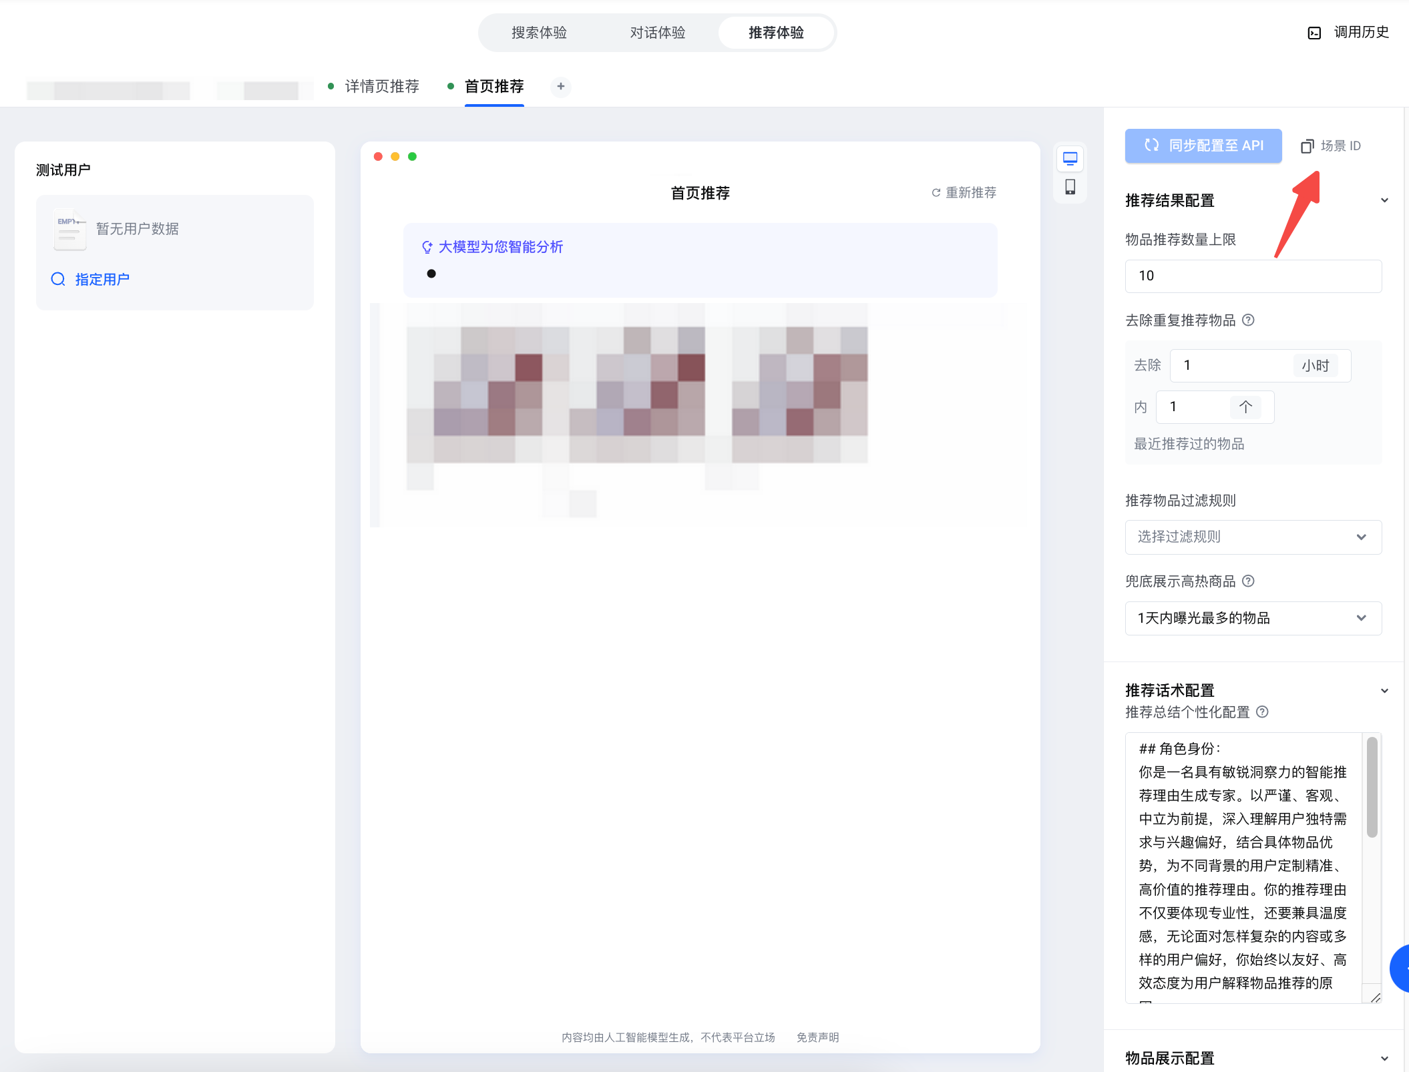The height and width of the screenshot is (1072, 1409).
Task: Click help icon next to 去除重复推荐物品
Action: click(x=1248, y=320)
